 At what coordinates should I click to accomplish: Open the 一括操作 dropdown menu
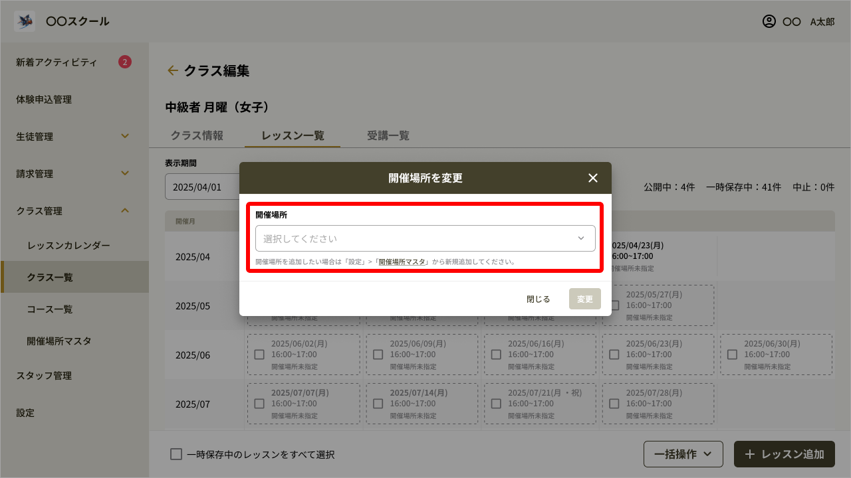(683, 454)
